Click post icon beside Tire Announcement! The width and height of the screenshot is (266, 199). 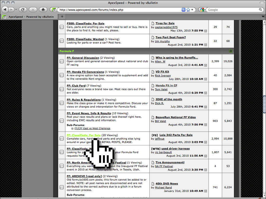tap(153, 163)
